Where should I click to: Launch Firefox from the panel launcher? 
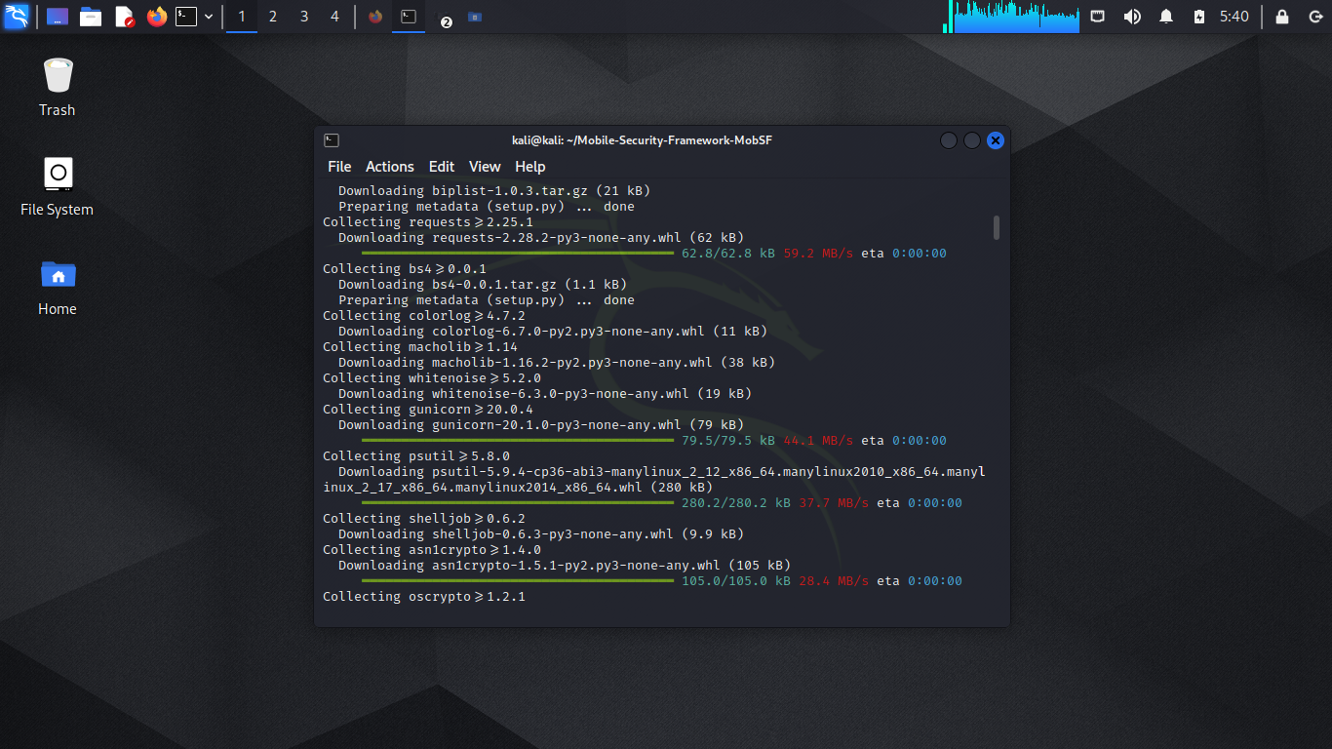pos(156,17)
